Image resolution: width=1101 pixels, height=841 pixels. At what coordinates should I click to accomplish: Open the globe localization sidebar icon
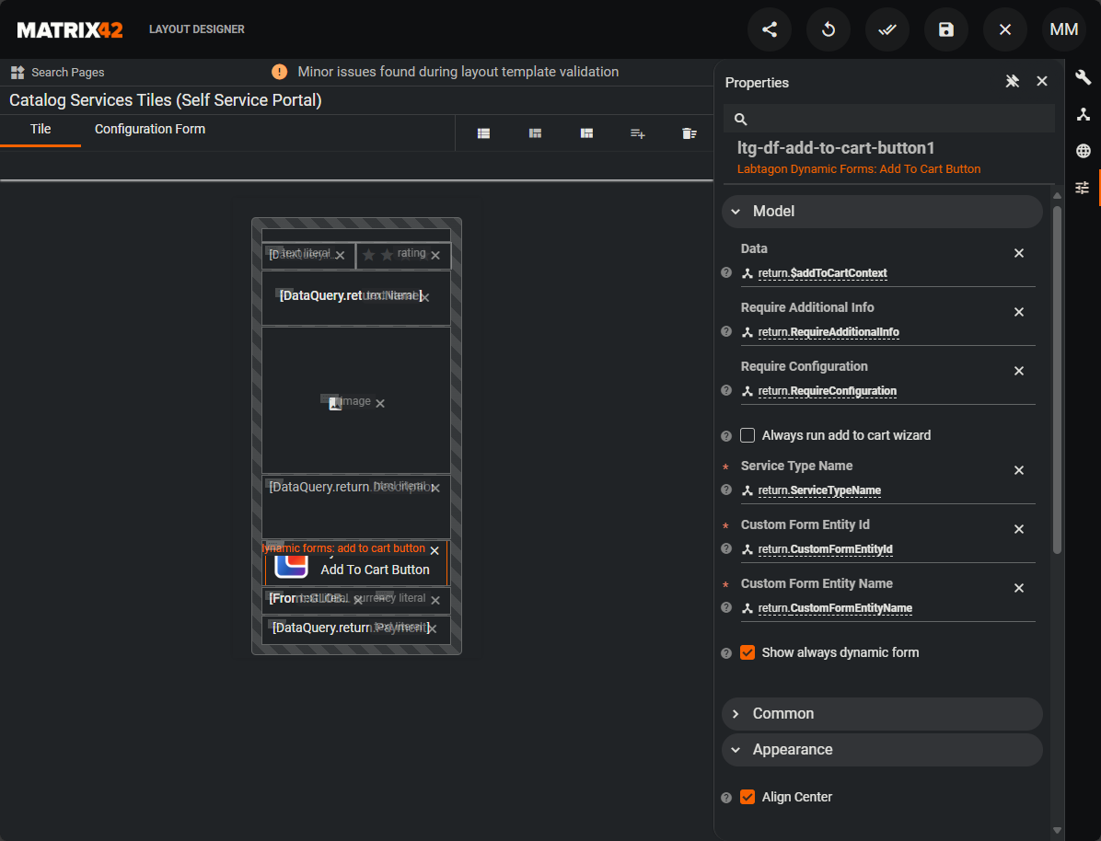pyautogui.click(x=1084, y=151)
